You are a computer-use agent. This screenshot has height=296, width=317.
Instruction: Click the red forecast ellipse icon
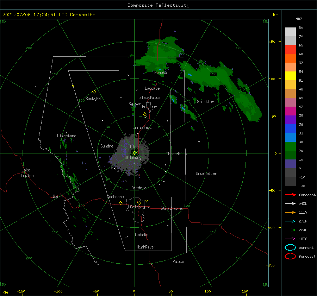tap(290, 256)
